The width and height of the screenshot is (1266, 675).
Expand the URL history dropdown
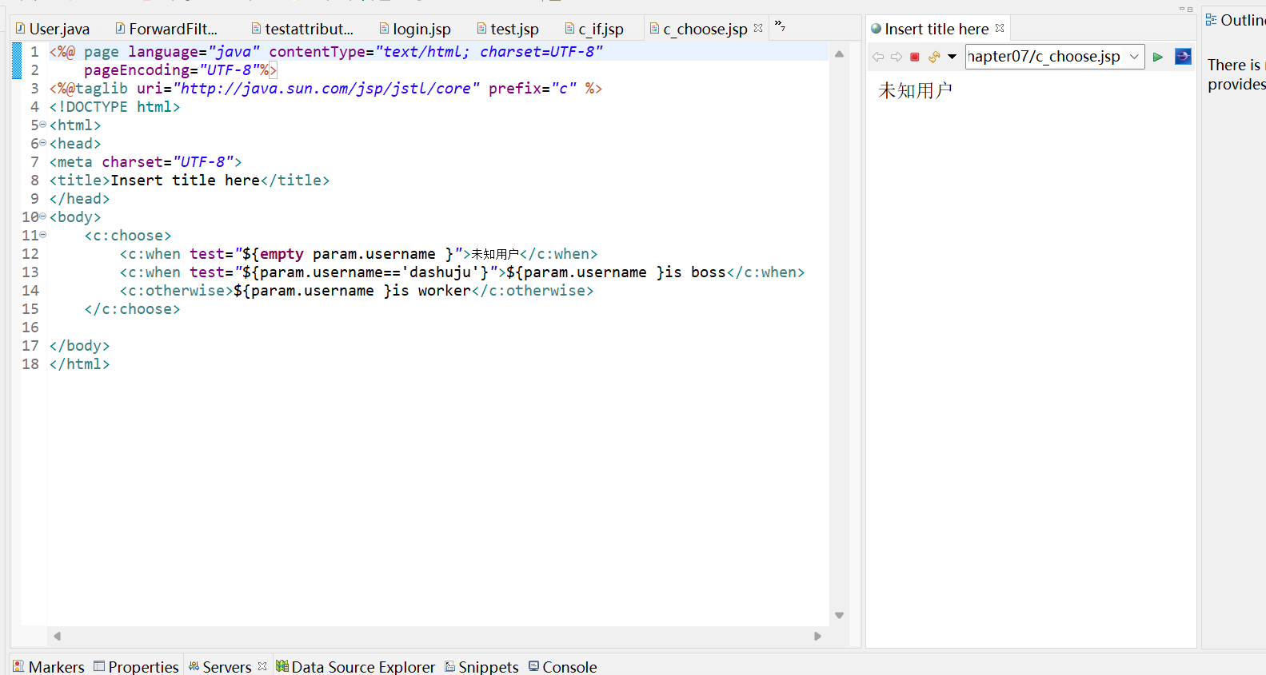(1134, 57)
